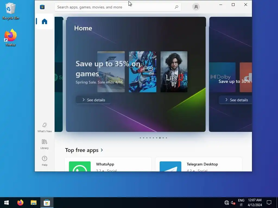The width and height of the screenshot is (278, 208).
Task: Select the Firefox desktop shortcut
Action: 11,38
